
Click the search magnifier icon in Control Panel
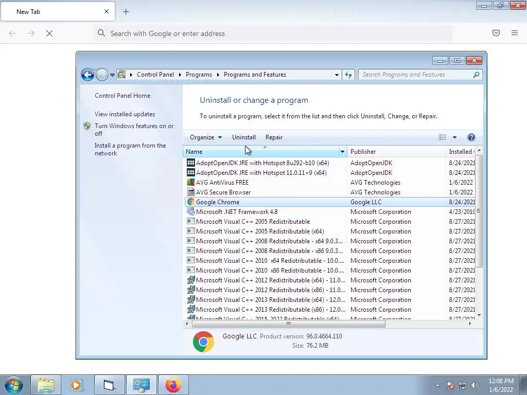[x=476, y=75]
